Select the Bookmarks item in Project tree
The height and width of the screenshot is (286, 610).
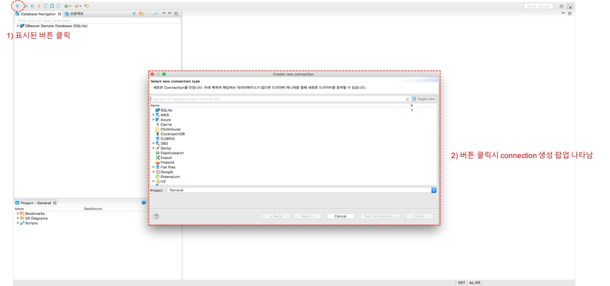[x=35, y=213]
